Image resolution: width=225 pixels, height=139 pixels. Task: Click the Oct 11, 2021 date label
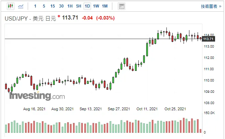coord(147,109)
